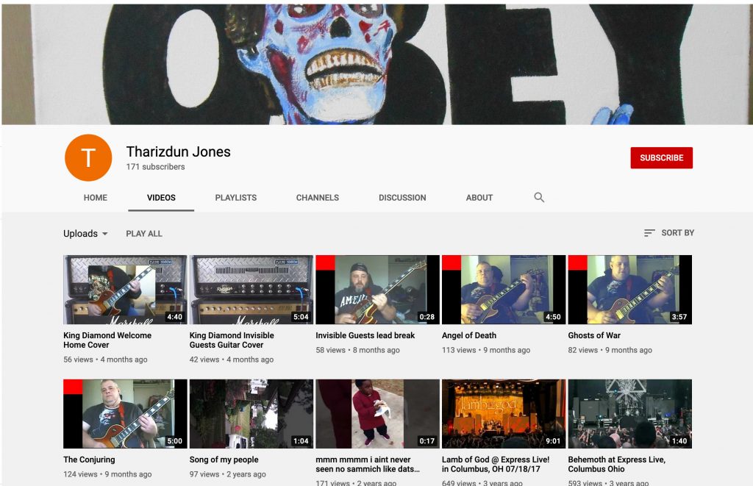Open King Diamond Invisible Guests Guitar Cover title
This screenshot has width=753, height=486.
coord(232,340)
